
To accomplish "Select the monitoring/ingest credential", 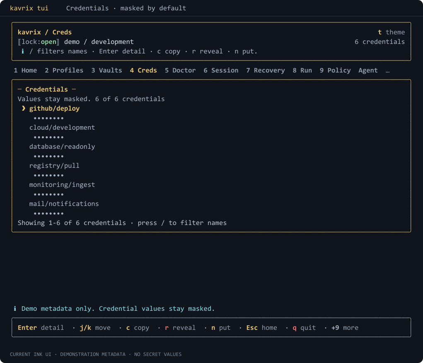I will 62,185.
